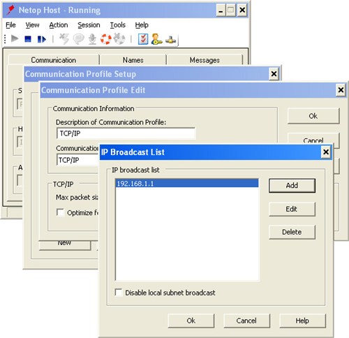Minimize the Netop Host window
349x338 pixels.
pos(221,10)
